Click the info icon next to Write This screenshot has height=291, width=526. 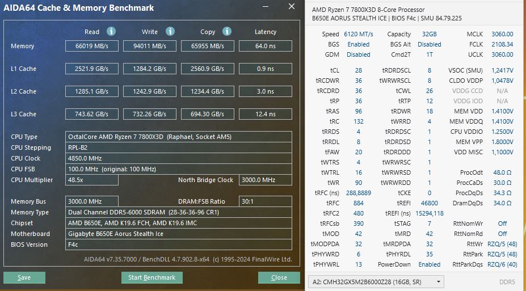point(170,32)
